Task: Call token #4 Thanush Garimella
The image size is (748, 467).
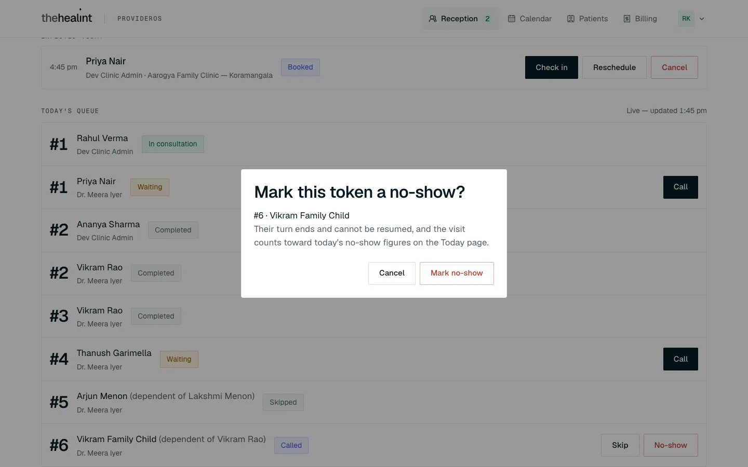Action: click(x=680, y=359)
